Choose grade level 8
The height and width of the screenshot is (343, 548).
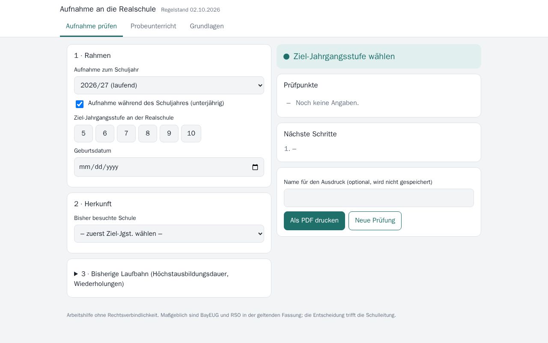point(148,133)
